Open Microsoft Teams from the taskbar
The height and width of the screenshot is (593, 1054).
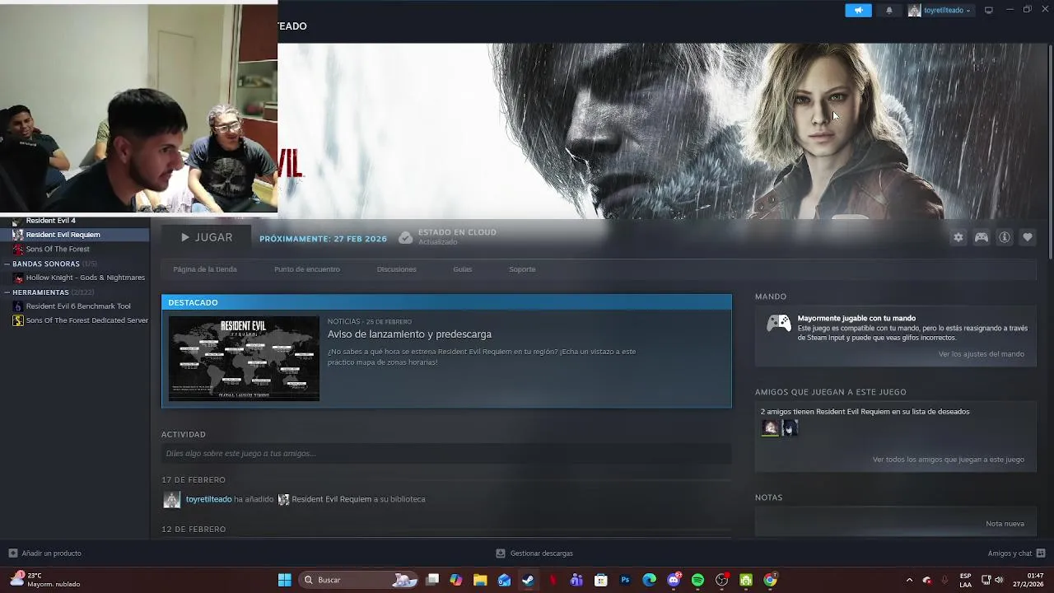coord(576,580)
